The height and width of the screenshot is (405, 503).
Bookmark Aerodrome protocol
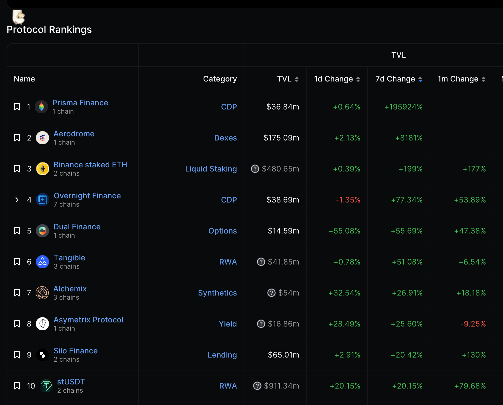[x=17, y=138]
